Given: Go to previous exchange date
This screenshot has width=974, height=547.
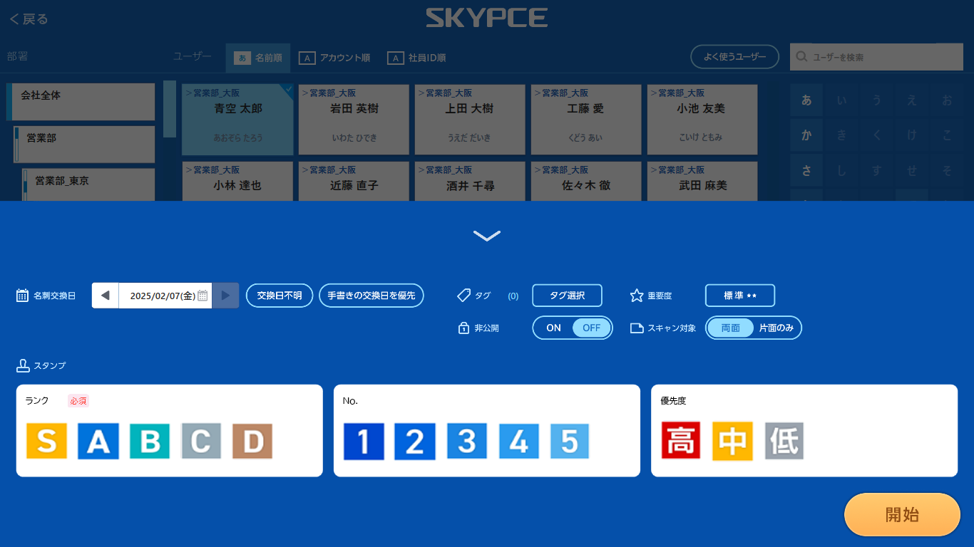Looking at the screenshot, I should pyautogui.click(x=106, y=296).
